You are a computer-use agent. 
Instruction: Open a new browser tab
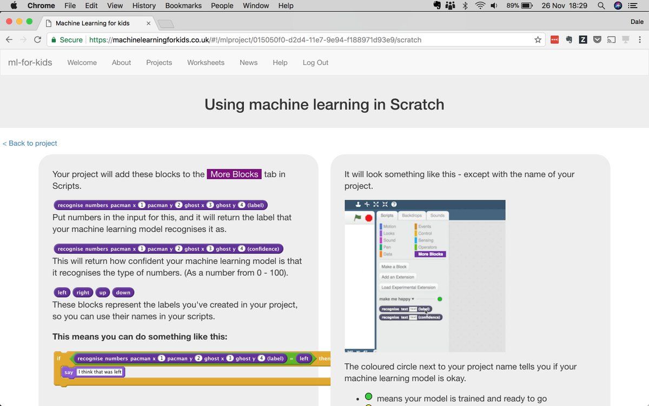coord(165,24)
